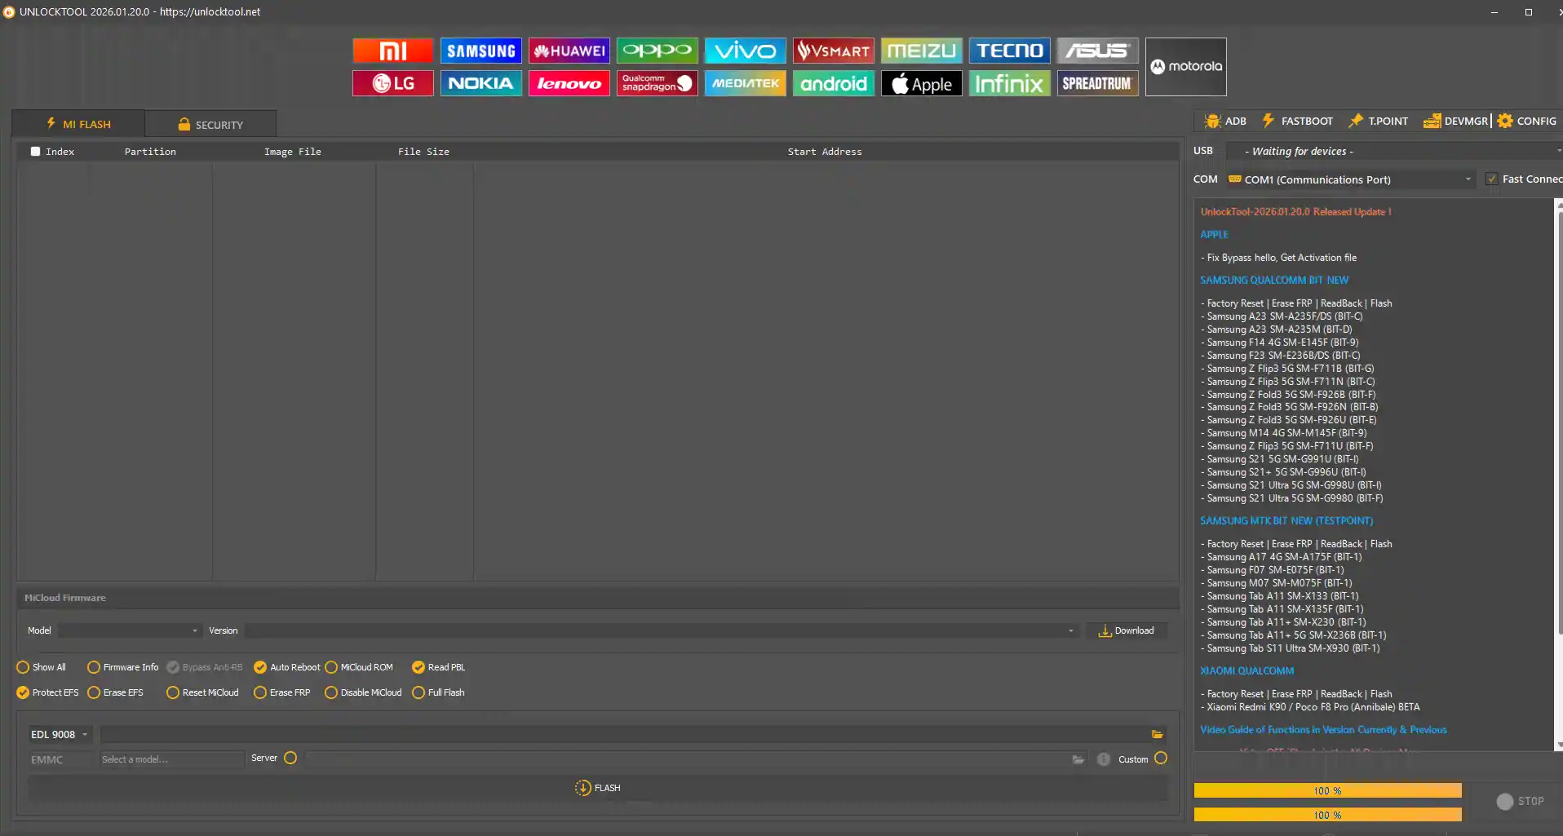Screen dimensions: 1563x836
Task: Select the Qualcomm Snapdragon logo
Action: point(657,83)
